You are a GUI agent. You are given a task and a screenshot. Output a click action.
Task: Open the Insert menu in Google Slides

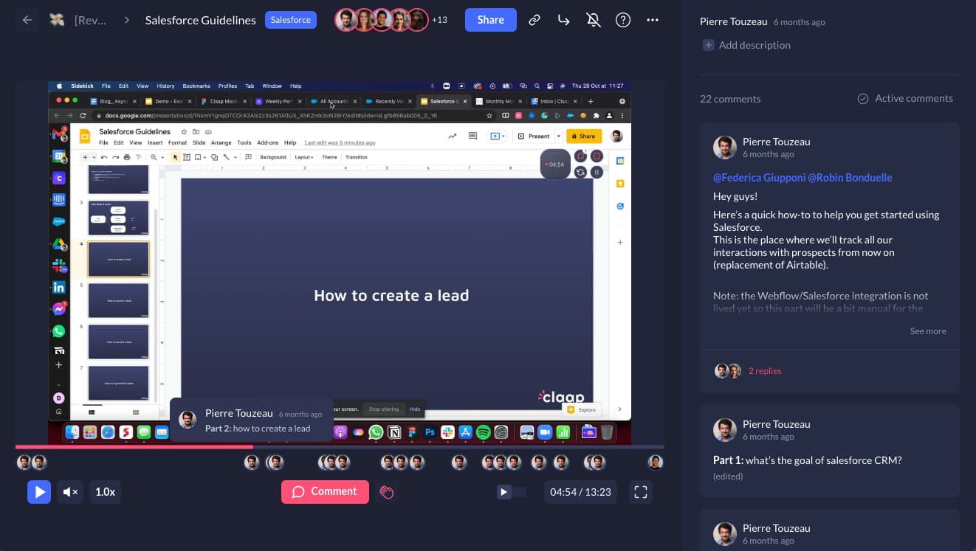[155, 142]
